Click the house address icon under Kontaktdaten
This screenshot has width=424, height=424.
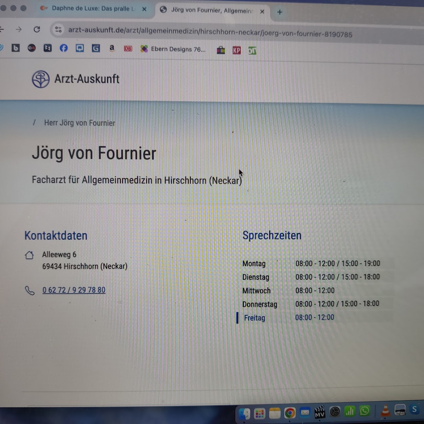pos(29,255)
